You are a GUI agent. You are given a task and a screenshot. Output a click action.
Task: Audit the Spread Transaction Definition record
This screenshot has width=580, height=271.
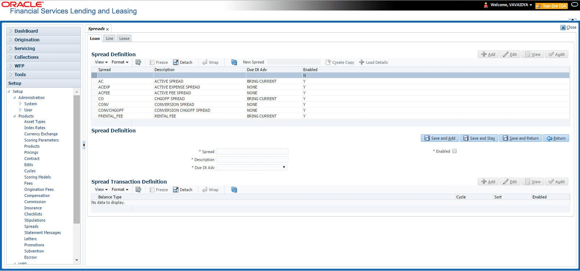tap(556, 182)
